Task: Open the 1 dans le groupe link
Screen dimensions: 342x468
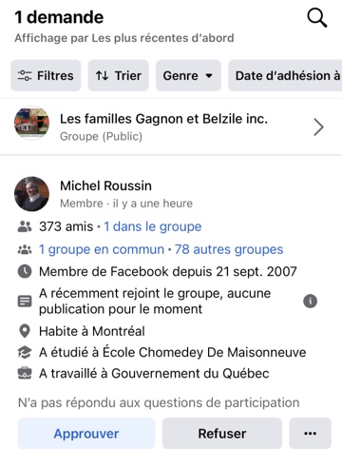Action: [153, 226]
